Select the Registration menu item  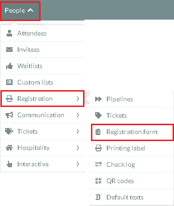pos(42,99)
